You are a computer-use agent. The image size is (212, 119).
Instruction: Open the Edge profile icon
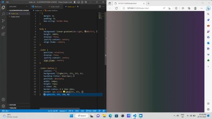click(x=195, y=8)
